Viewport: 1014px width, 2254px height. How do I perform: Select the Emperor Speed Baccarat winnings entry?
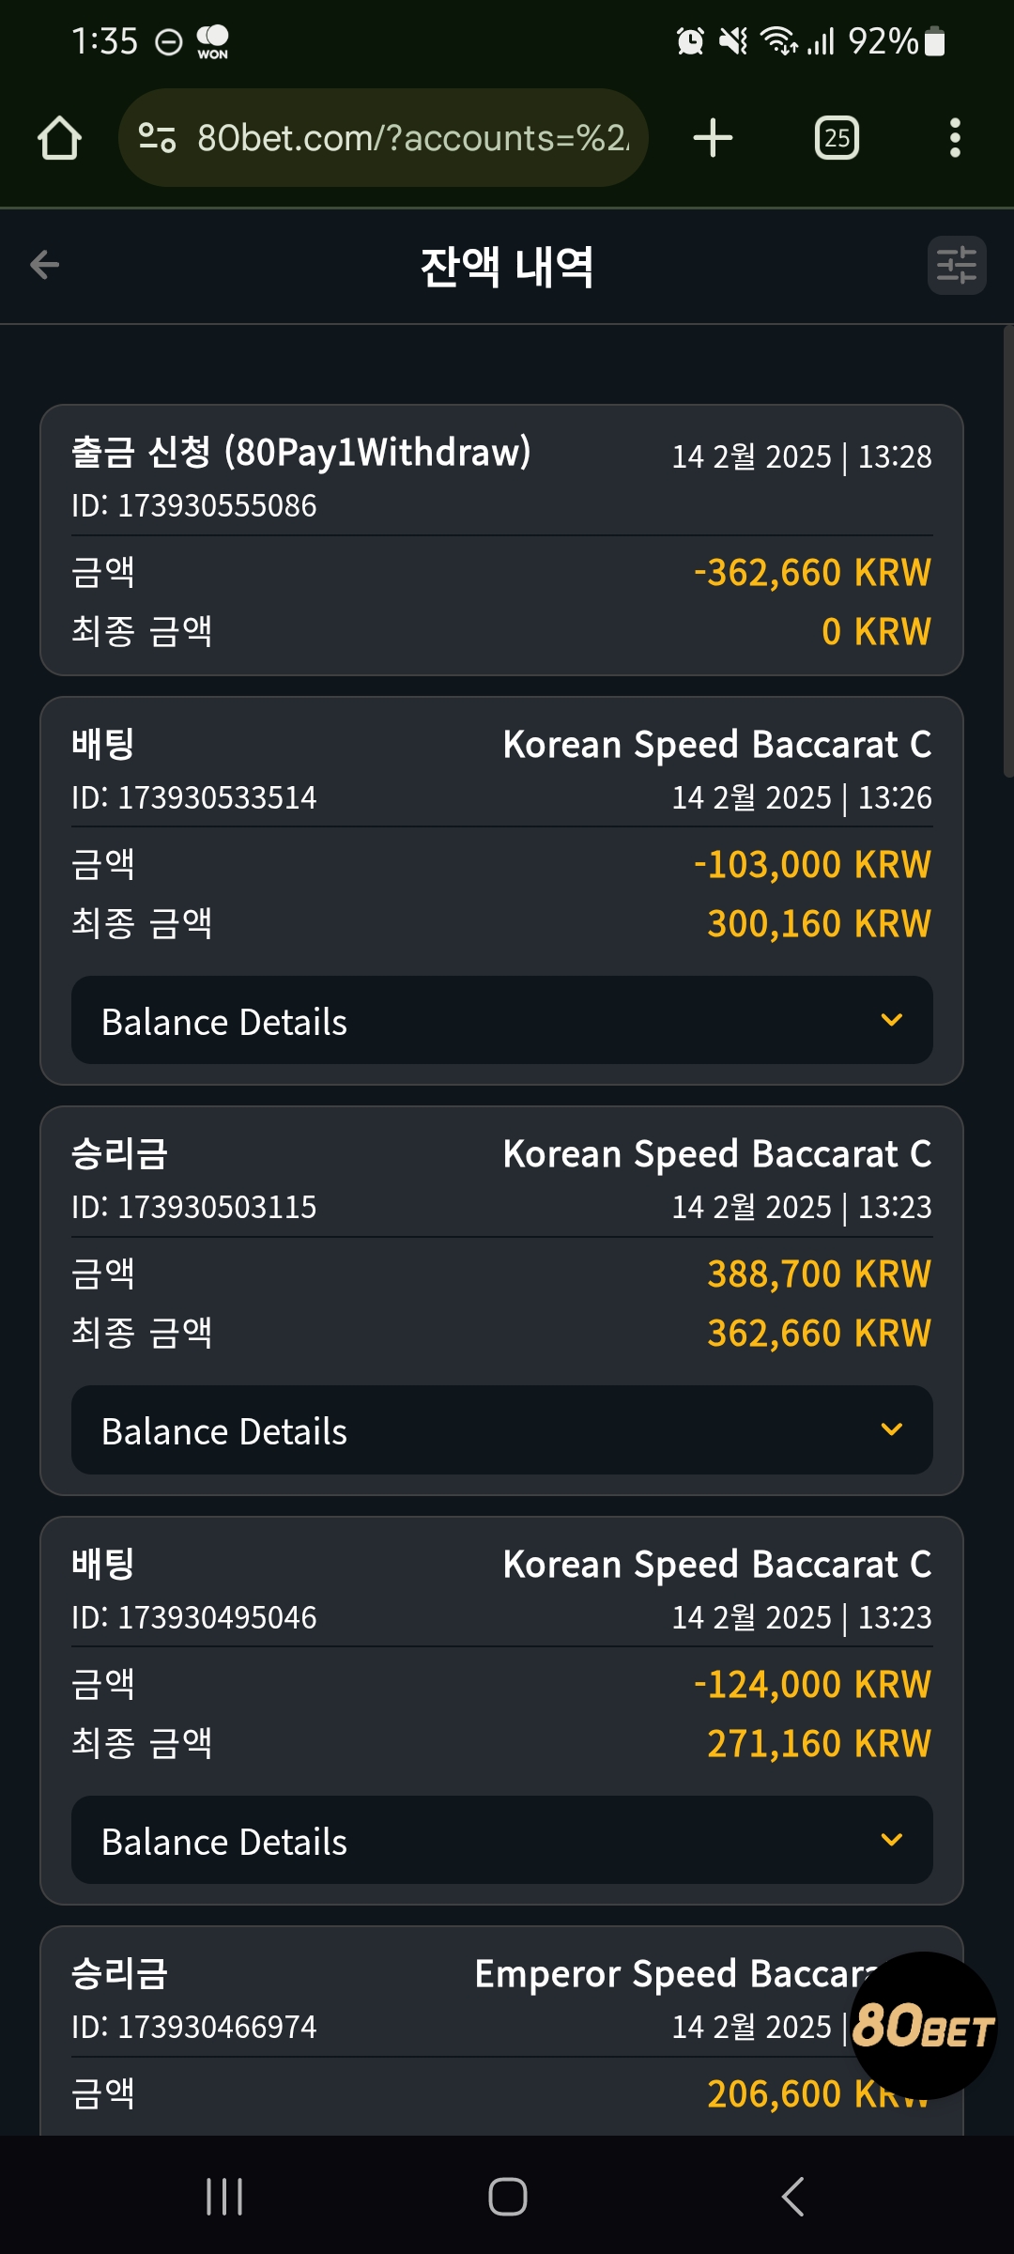(502, 2030)
